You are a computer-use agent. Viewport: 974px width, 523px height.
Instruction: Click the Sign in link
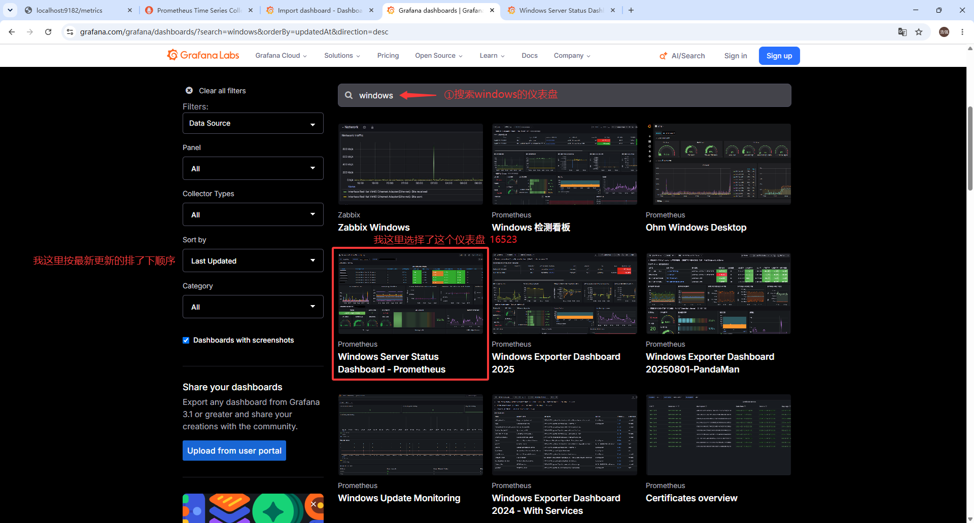coord(736,56)
